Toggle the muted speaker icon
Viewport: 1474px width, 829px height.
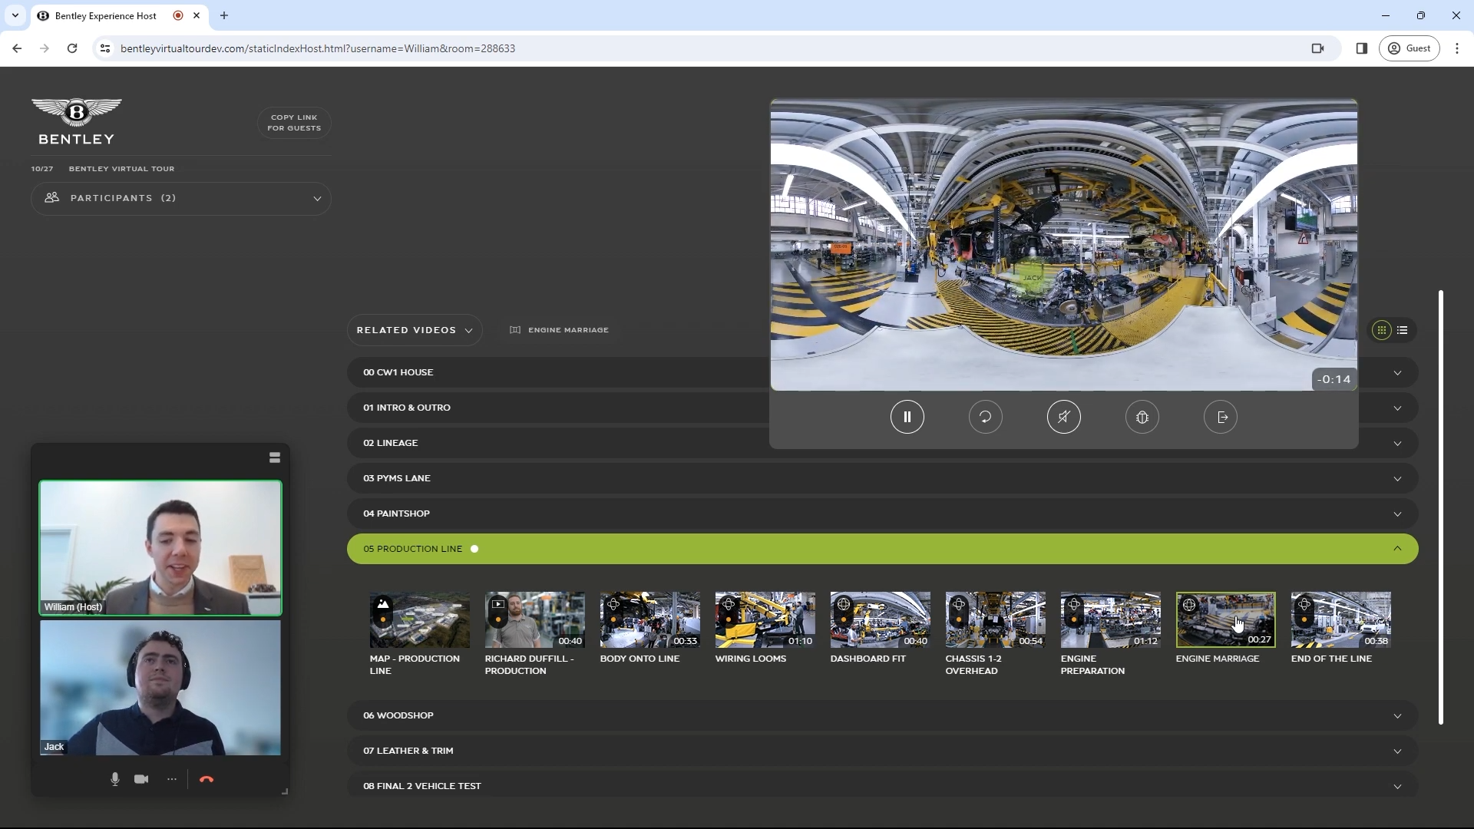click(x=1063, y=417)
